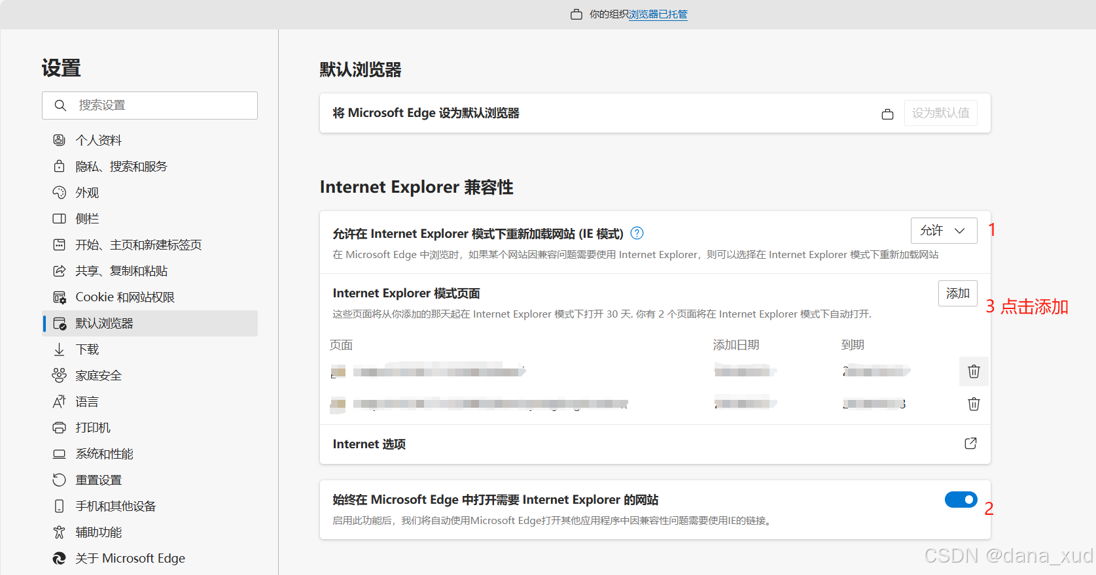
Task: Open the 浏览器已托管 link
Action: [658, 14]
